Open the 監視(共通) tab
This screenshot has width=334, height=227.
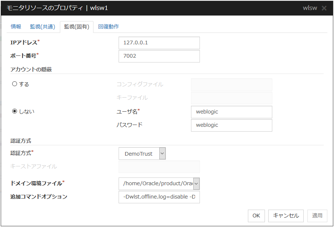[x=42, y=27]
